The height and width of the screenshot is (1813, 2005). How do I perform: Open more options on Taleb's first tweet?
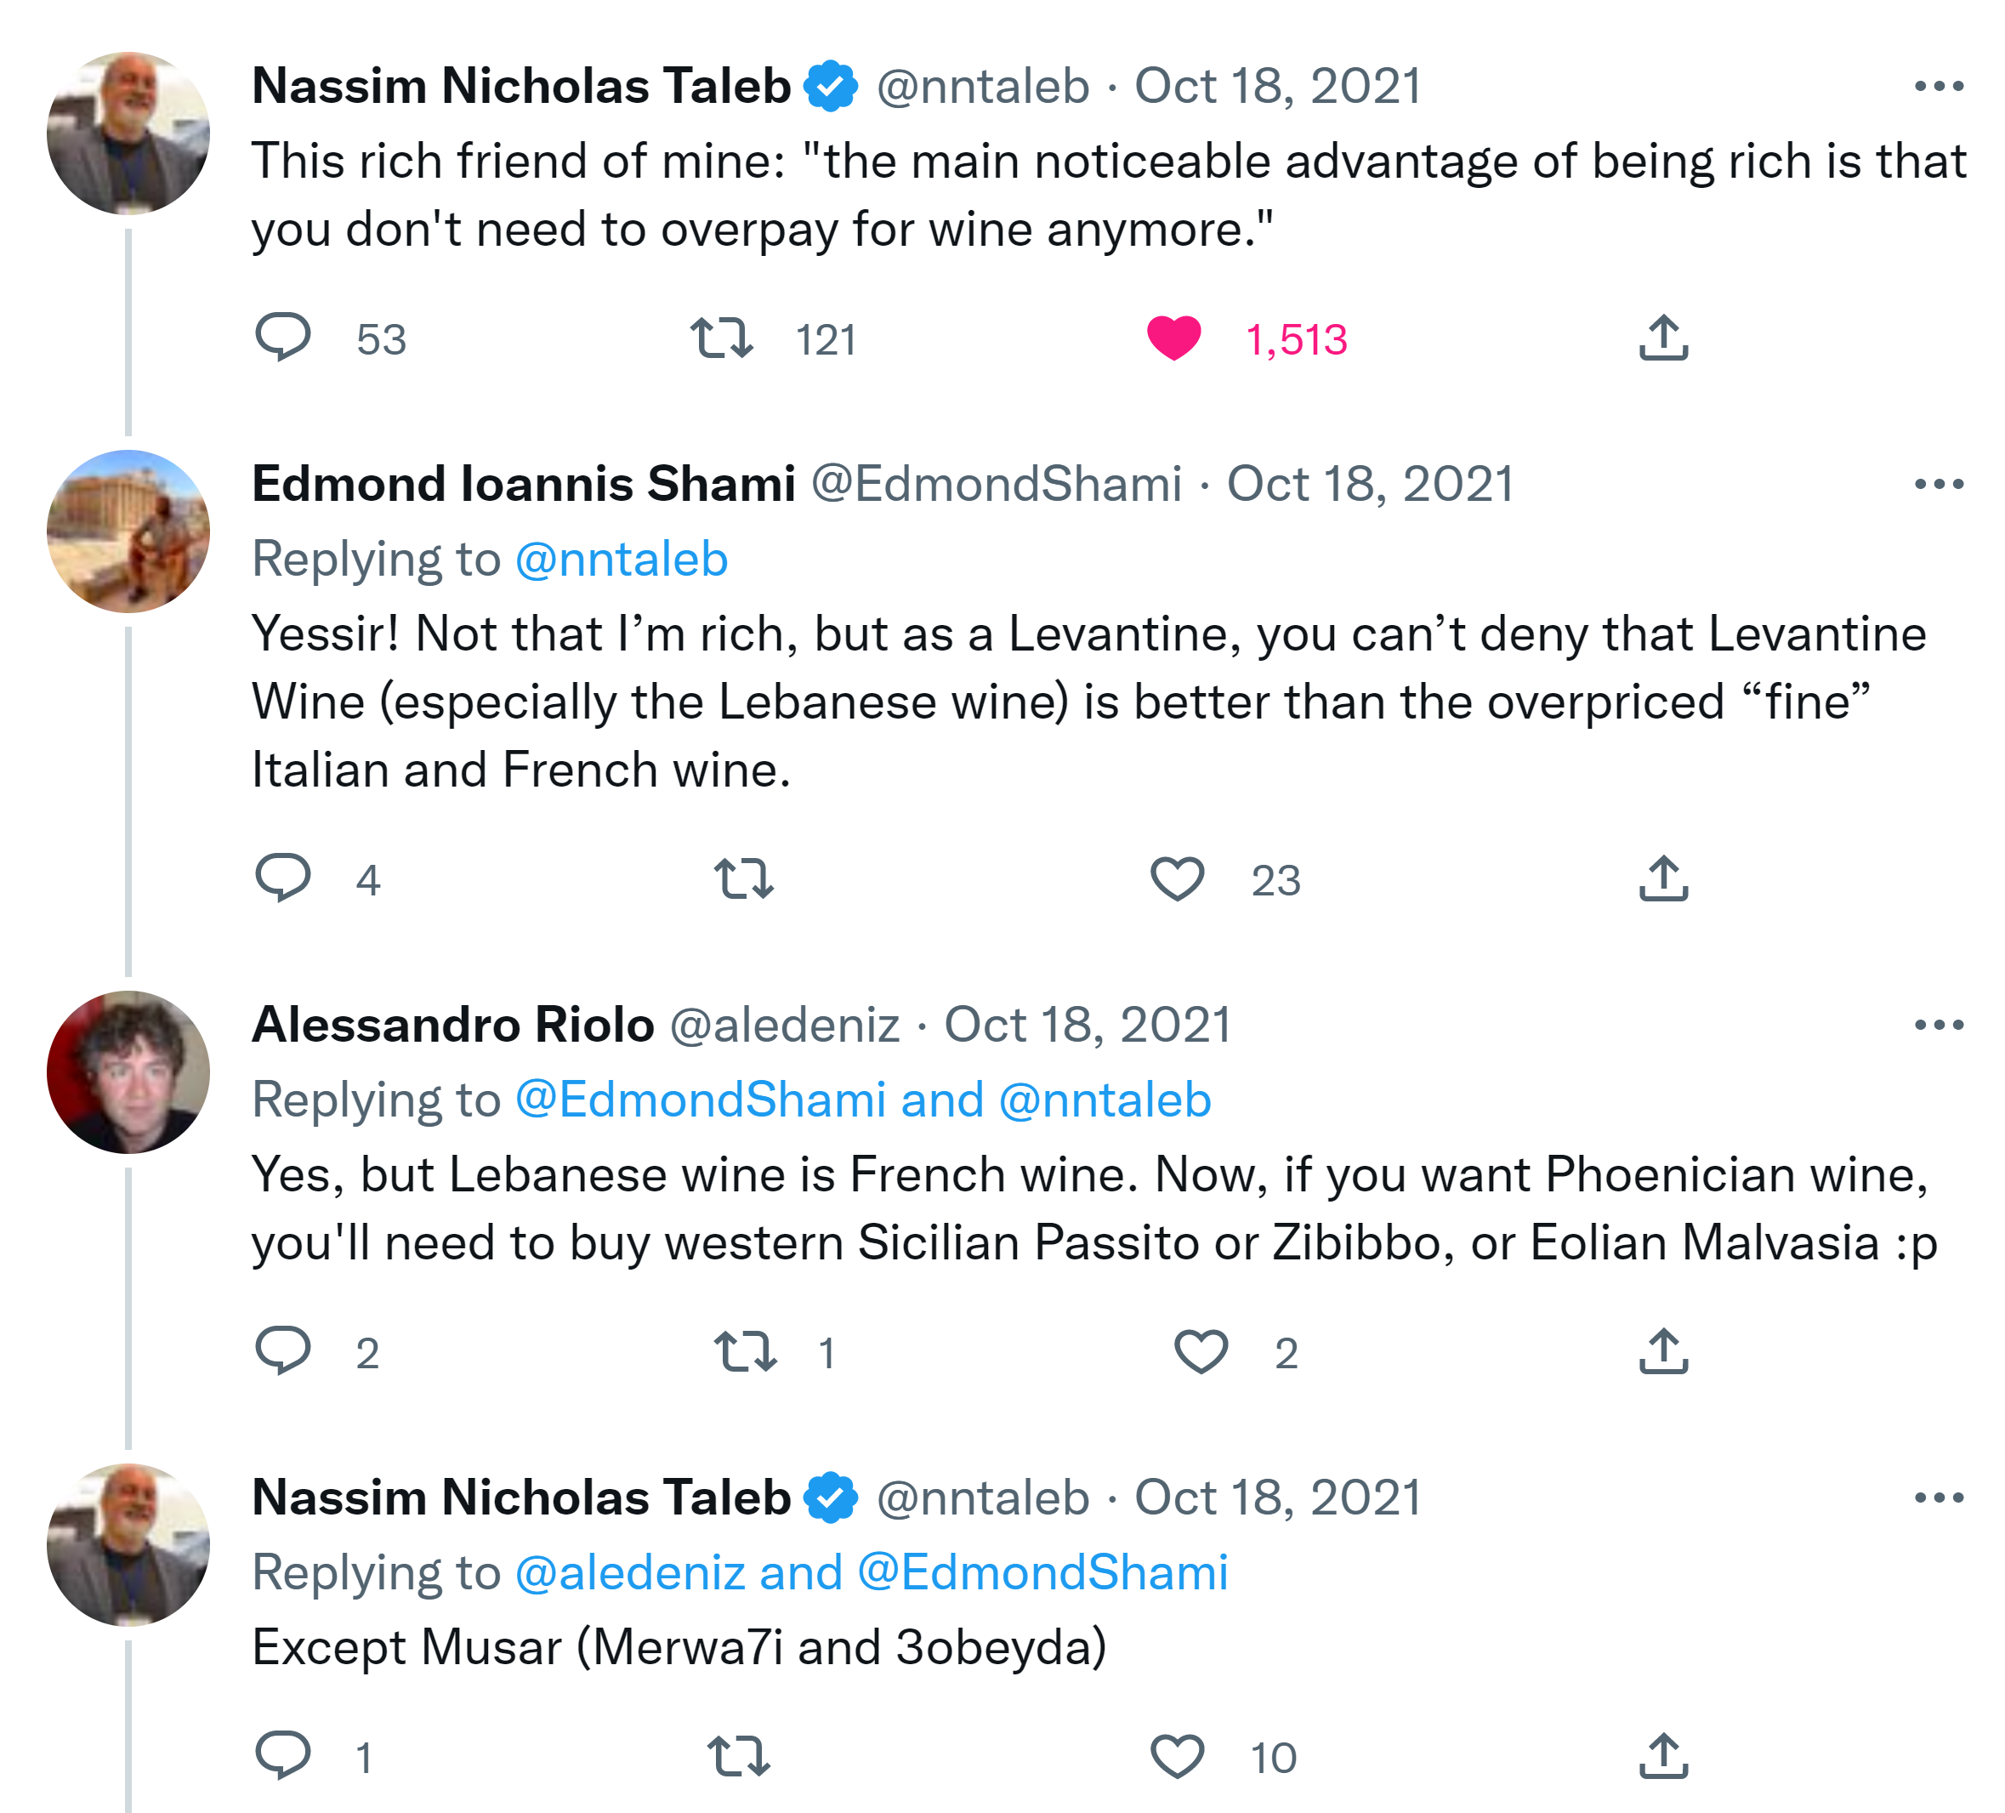pos(1937,87)
